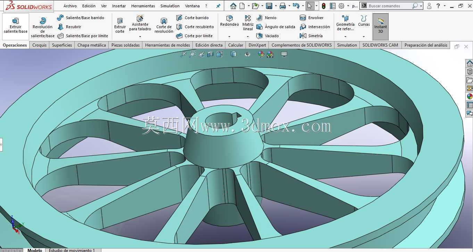Image resolution: width=473 pixels, height=252 pixels.
Task: Open Asistente para taladro
Action: (140, 23)
